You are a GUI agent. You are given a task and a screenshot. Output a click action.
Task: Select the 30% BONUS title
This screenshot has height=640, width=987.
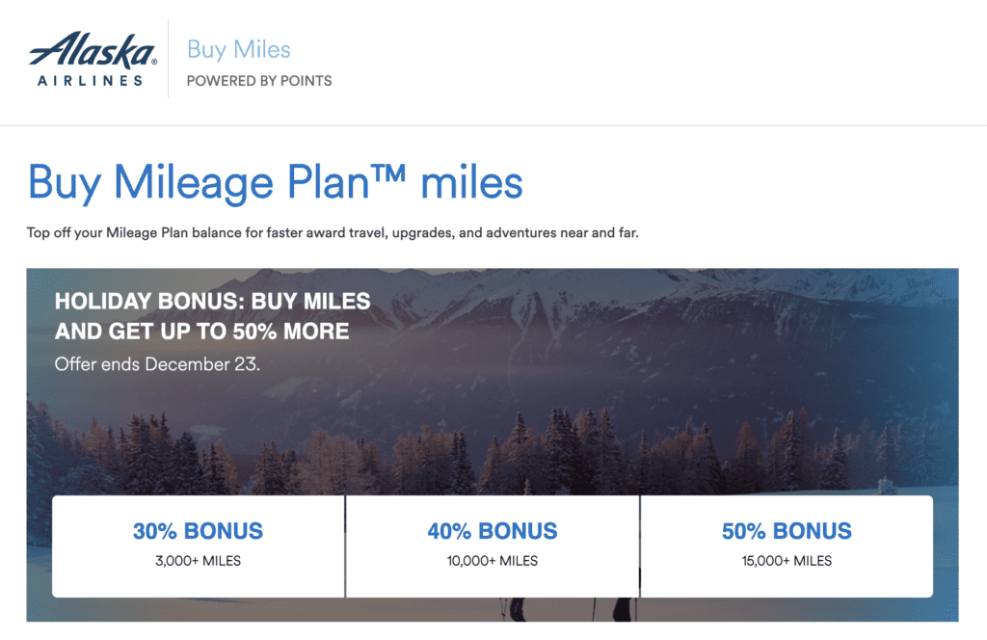pos(198,530)
